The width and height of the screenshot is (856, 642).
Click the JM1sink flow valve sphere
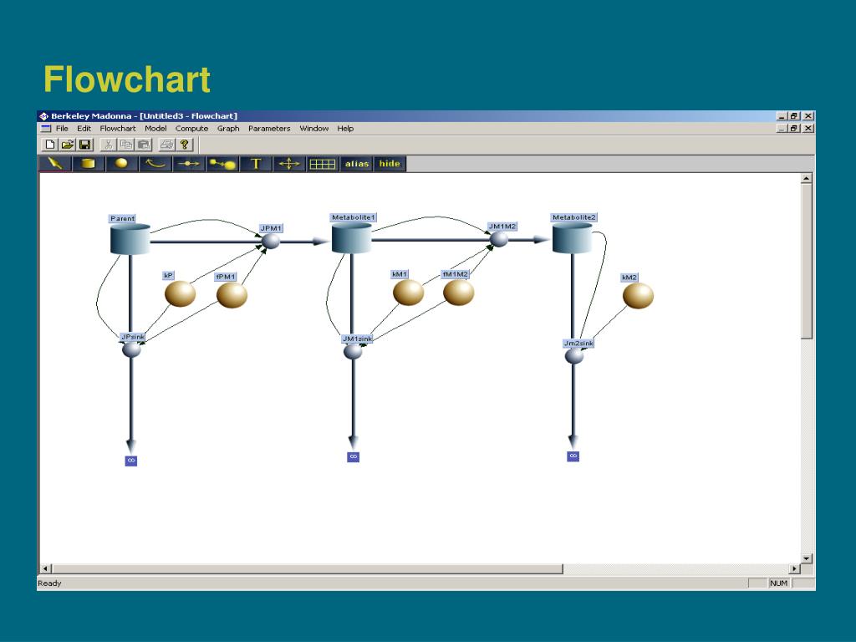tap(353, 351)
